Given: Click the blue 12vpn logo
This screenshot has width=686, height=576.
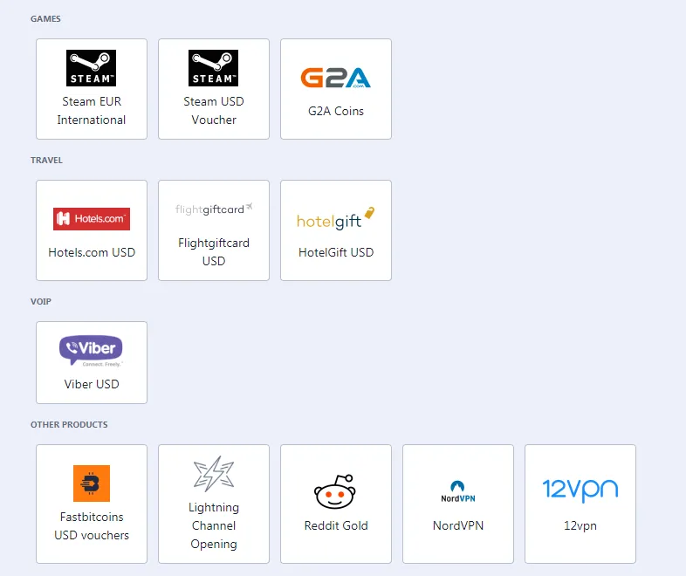Looking at the screenshot, I should tap(580, 490).
